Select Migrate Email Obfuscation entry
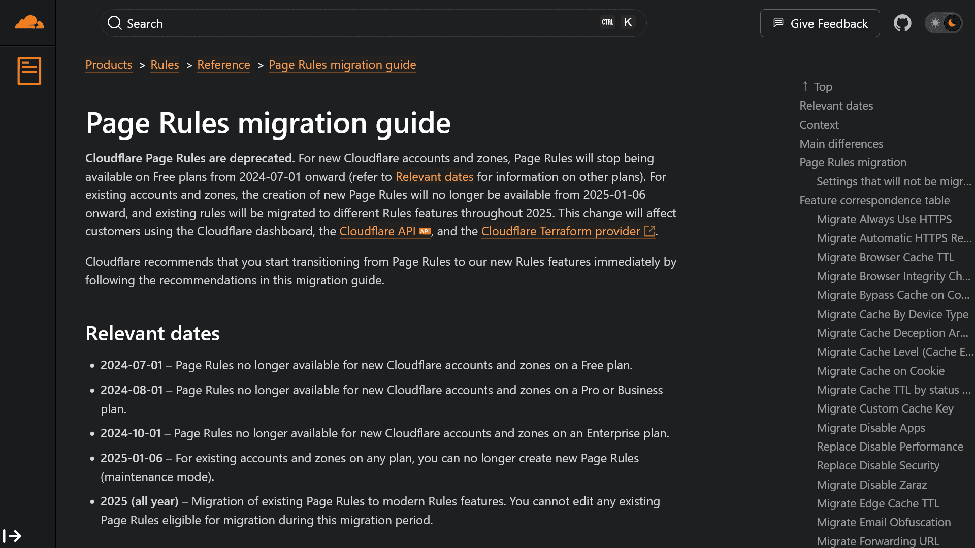This screenshot has height=548, width=975. coord(884,522)
